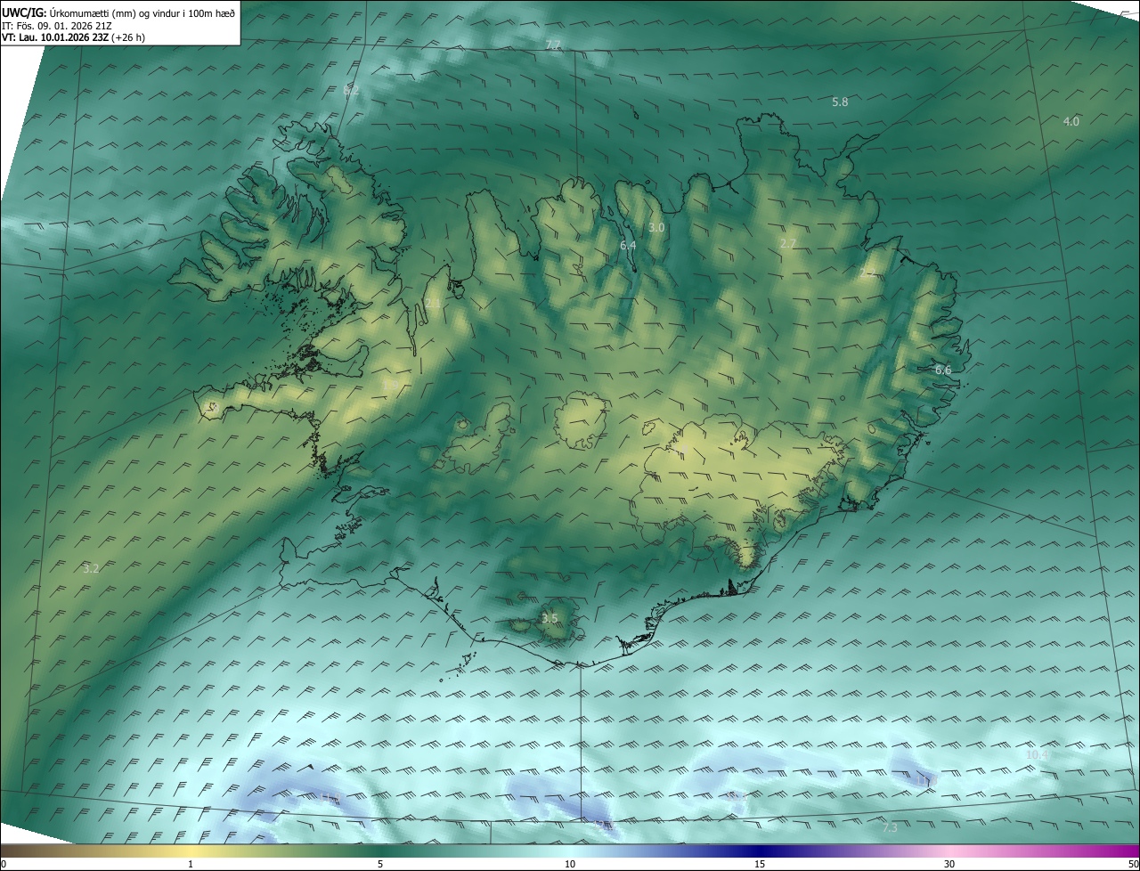This screenshot has height=871, width=1140.
Task: Click the 6.6 value on the east coast
Action: click(943, 370)
